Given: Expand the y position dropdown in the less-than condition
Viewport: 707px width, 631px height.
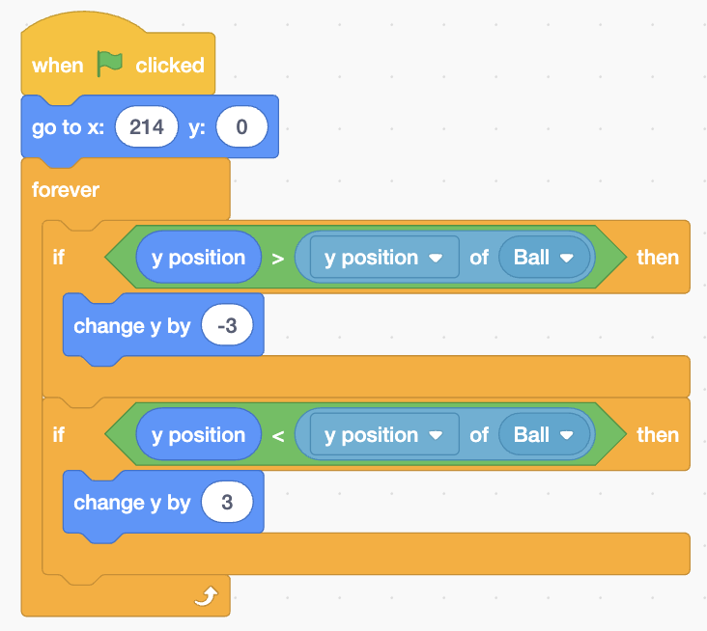Looking at the screenshot, I should (434, 435).
